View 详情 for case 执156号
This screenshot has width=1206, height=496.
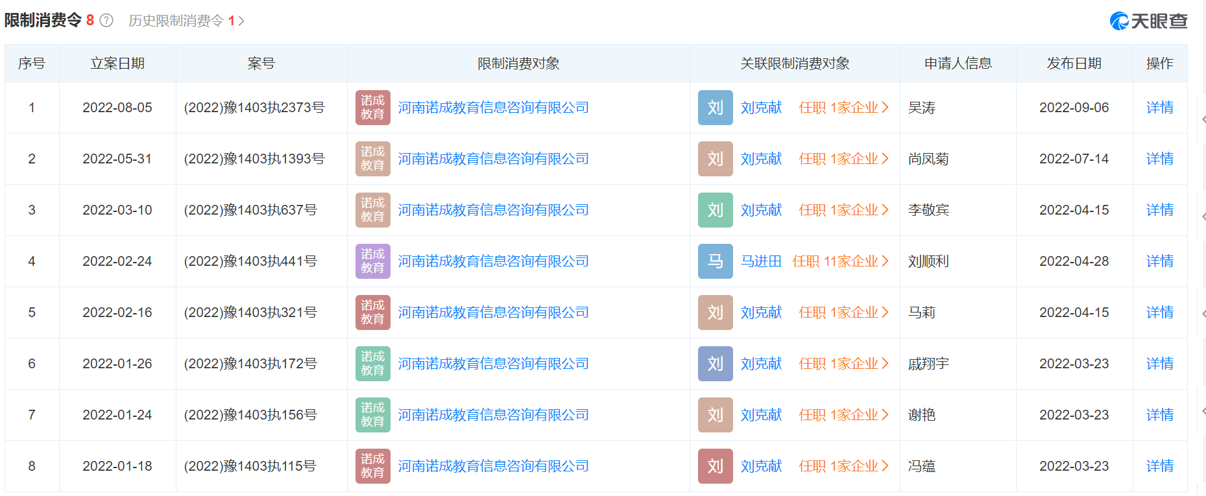pyautogui.click(x=1160, y=415)
